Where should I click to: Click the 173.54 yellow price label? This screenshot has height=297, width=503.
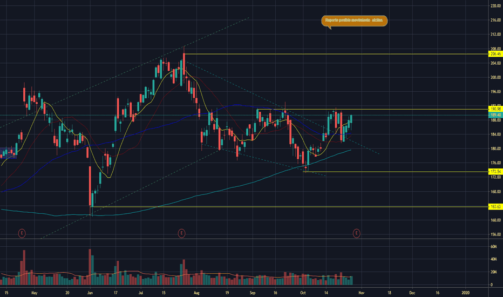(495, 172)
